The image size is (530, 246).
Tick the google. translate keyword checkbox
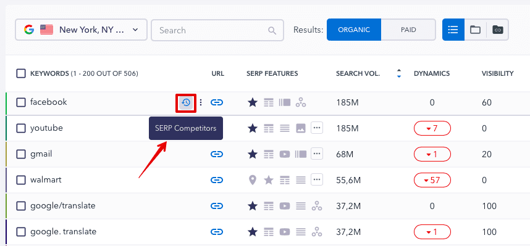[x=21, y=232]
